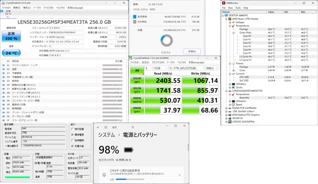Click the 詳細(D) button
Image resolution: width=318 pixels, height=184 pixels.
coord(192,52)
